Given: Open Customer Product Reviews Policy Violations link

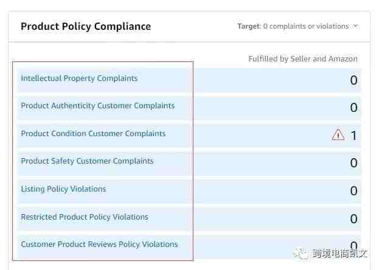Looking at the screenshot, I should coord(99,244).
